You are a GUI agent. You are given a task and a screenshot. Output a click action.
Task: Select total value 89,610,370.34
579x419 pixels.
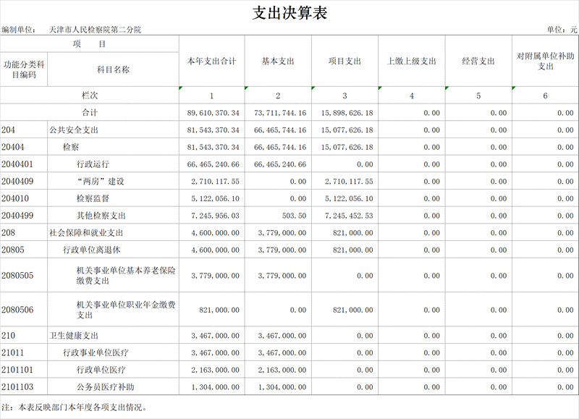pos(213,113)
